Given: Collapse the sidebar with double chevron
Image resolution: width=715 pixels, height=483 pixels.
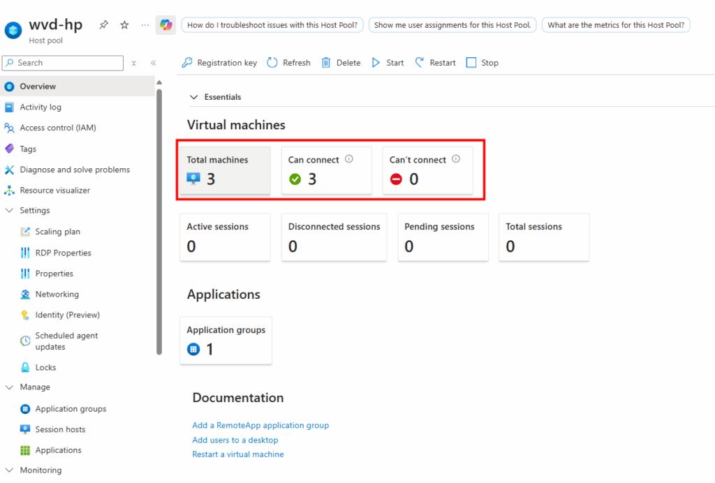Looking at the screenshot, I should click(153, 63).
